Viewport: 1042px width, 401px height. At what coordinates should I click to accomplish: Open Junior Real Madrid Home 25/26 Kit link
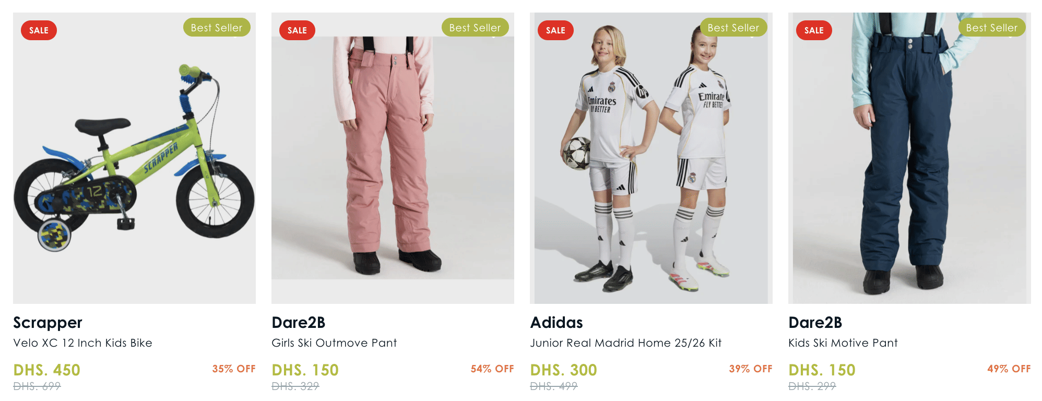coord(625,343)
